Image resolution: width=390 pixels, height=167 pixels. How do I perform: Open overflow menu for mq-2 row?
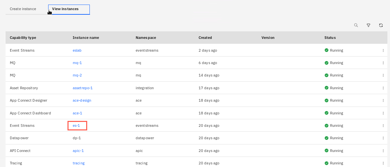click(383, 75)
